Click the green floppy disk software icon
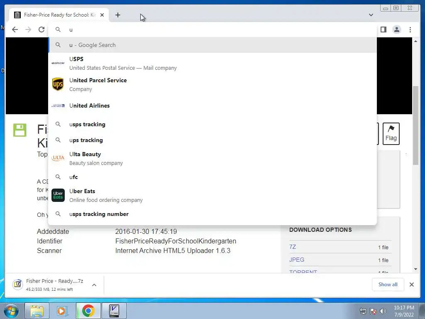Image resolution: width=425 pixels, height=319 pixels. point(20,130)
